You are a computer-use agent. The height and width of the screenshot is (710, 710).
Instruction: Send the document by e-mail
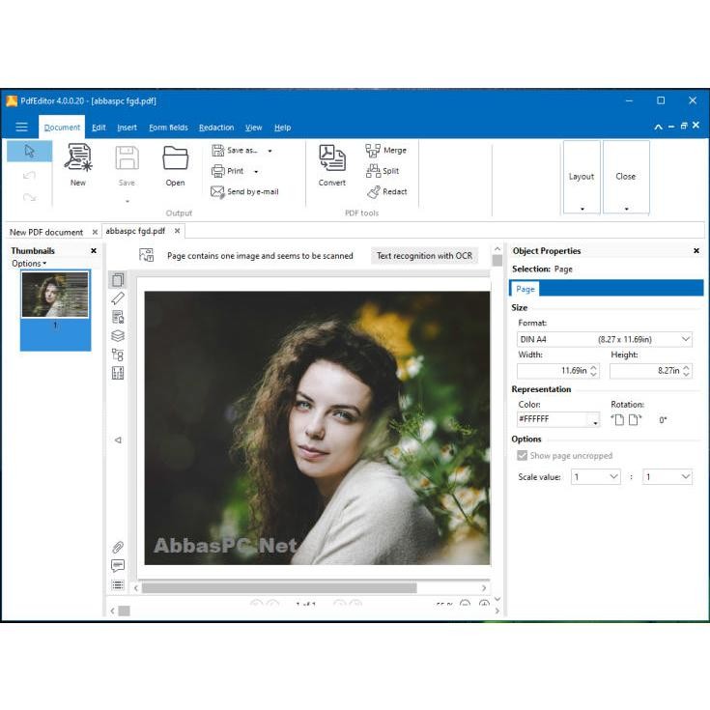(244, 192)
